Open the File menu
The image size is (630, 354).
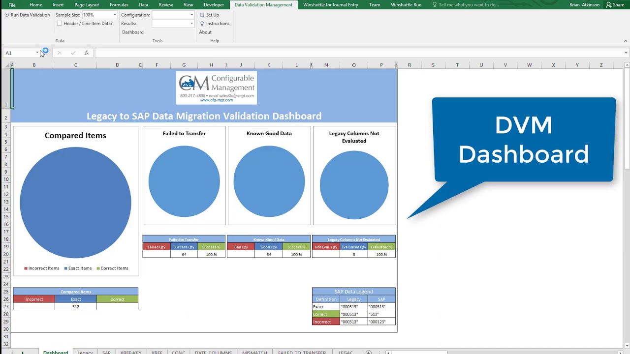click(x=12, y=4)
